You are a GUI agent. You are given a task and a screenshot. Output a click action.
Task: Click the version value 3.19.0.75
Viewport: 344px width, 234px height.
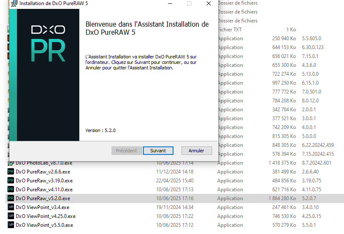pyautogui.click(x=311, y=181)
